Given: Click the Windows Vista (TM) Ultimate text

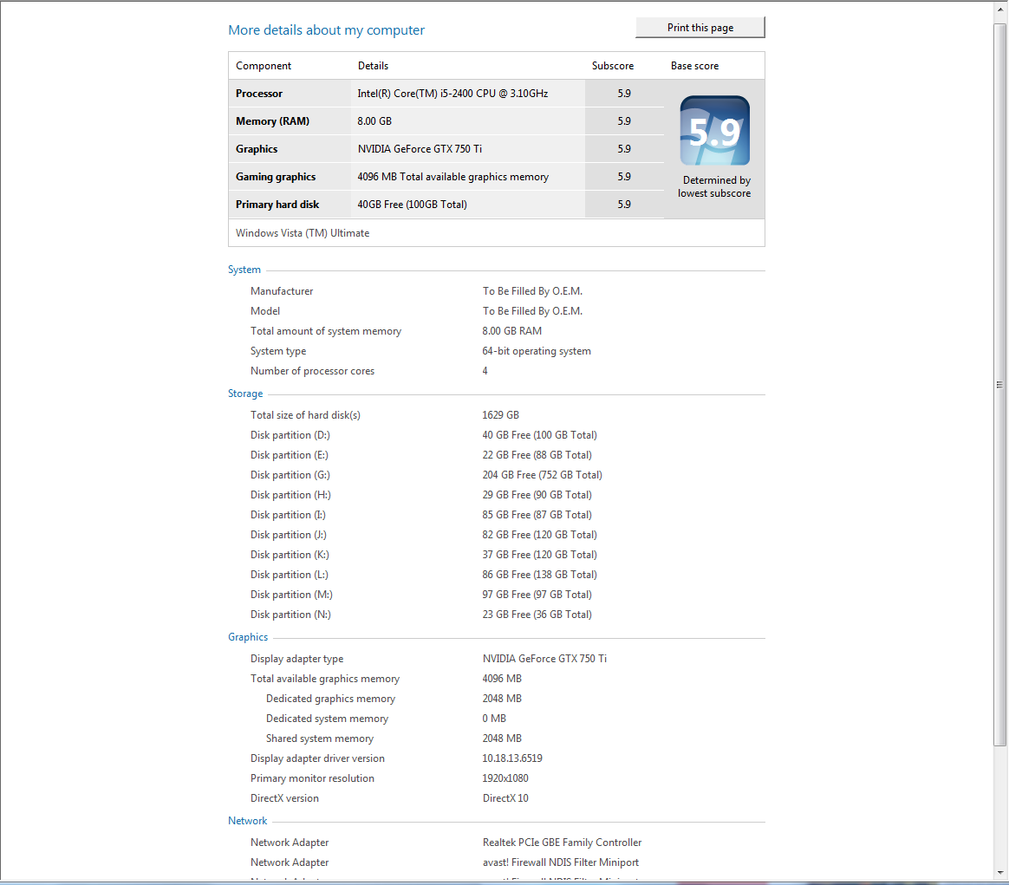Looking at the screenshot, I should tap(303, 233).
